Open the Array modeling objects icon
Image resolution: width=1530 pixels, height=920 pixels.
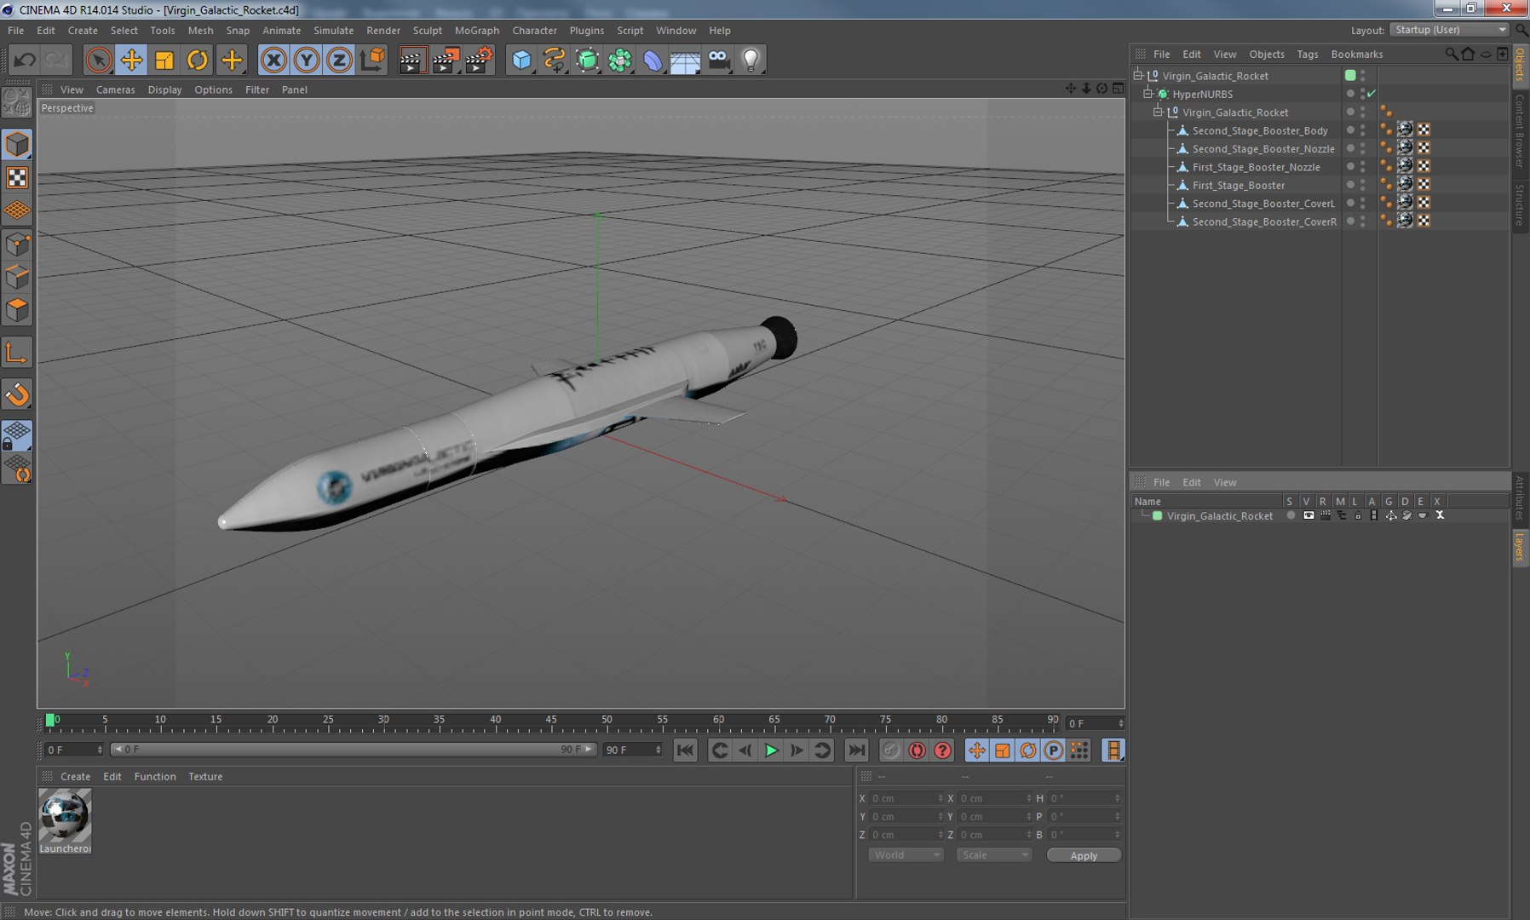click(620, 60)
